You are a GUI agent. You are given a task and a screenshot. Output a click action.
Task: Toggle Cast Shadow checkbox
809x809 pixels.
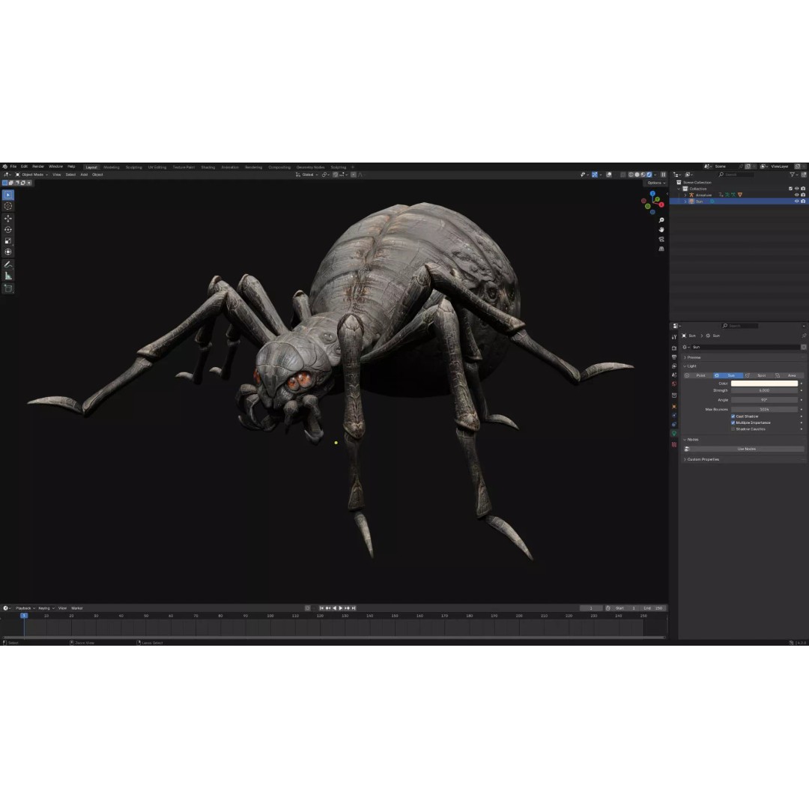coord(733,416)
